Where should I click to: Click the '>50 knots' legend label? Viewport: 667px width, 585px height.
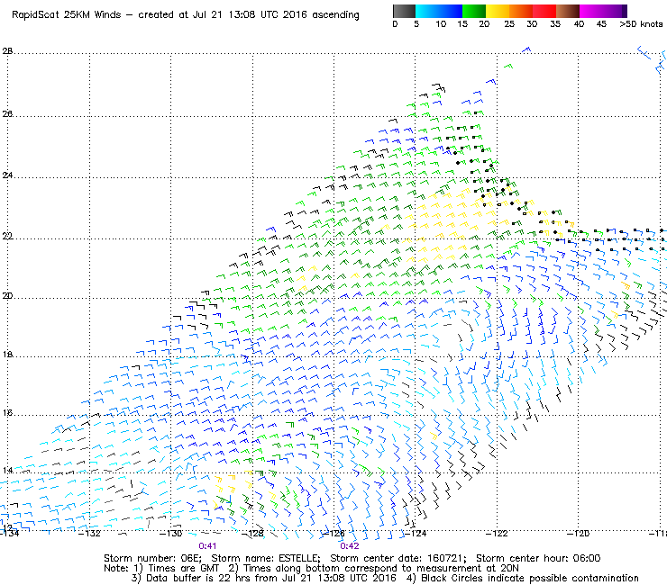pyautogui.click(x=641, y=24)
